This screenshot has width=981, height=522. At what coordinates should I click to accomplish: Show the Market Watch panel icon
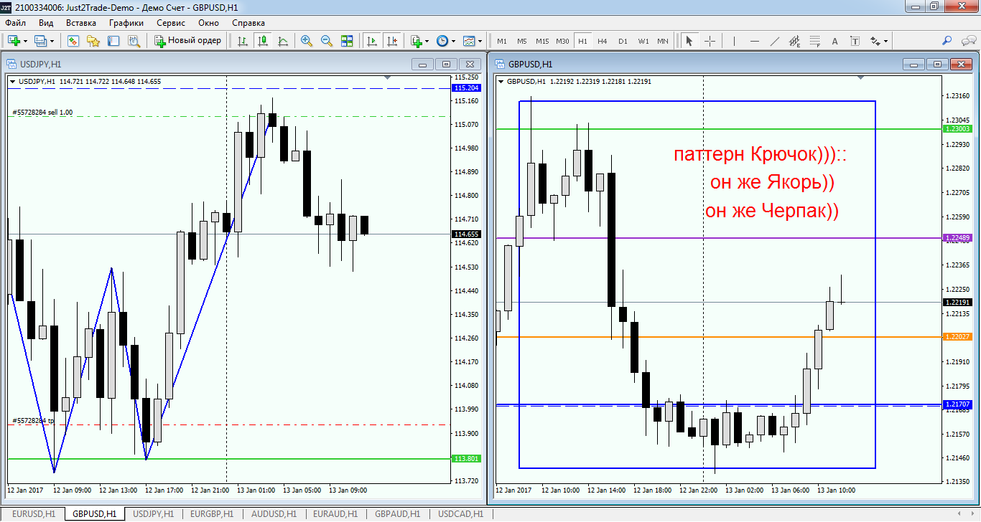tap(73, 41)
